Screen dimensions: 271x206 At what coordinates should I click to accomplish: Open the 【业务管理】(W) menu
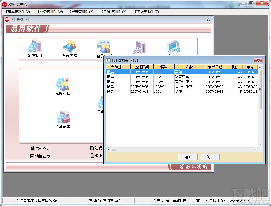click(50, 12)
